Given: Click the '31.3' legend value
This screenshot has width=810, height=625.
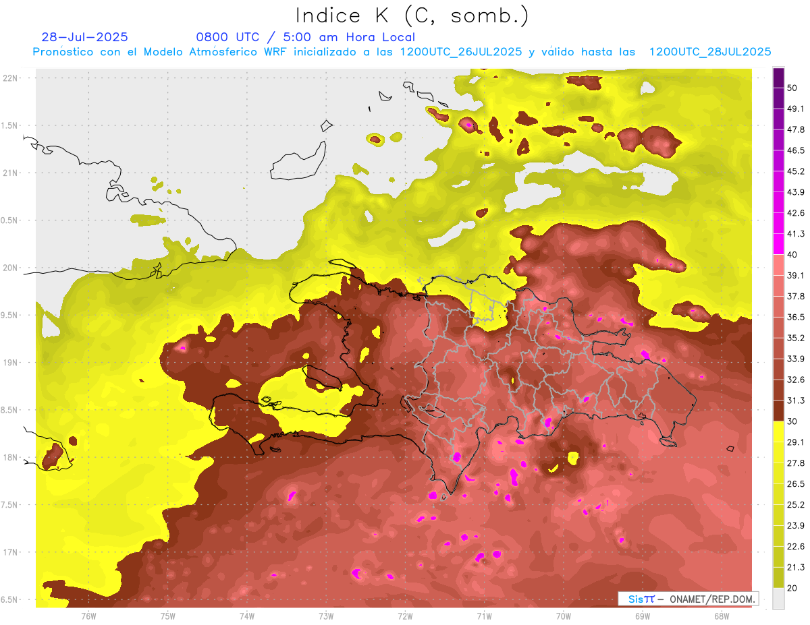Looking at the screenshot, I should [x=796, y=400].
